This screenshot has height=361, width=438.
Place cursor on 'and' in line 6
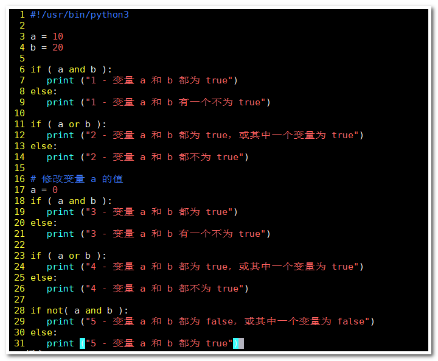tap(77, 69)
